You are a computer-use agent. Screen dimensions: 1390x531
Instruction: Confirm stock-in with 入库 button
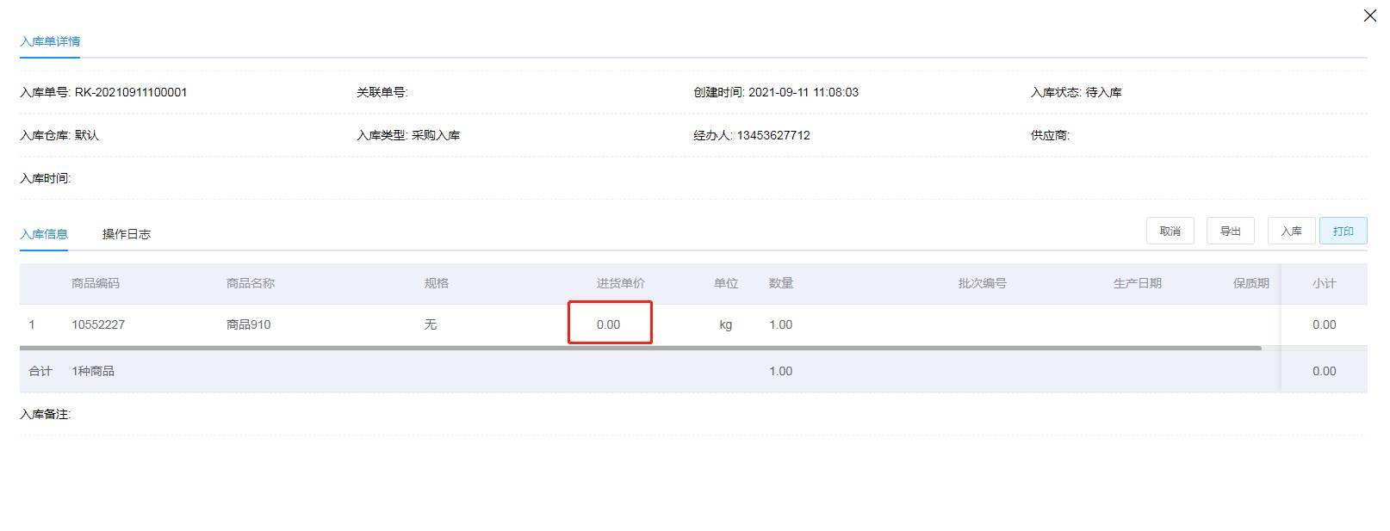1291,232
